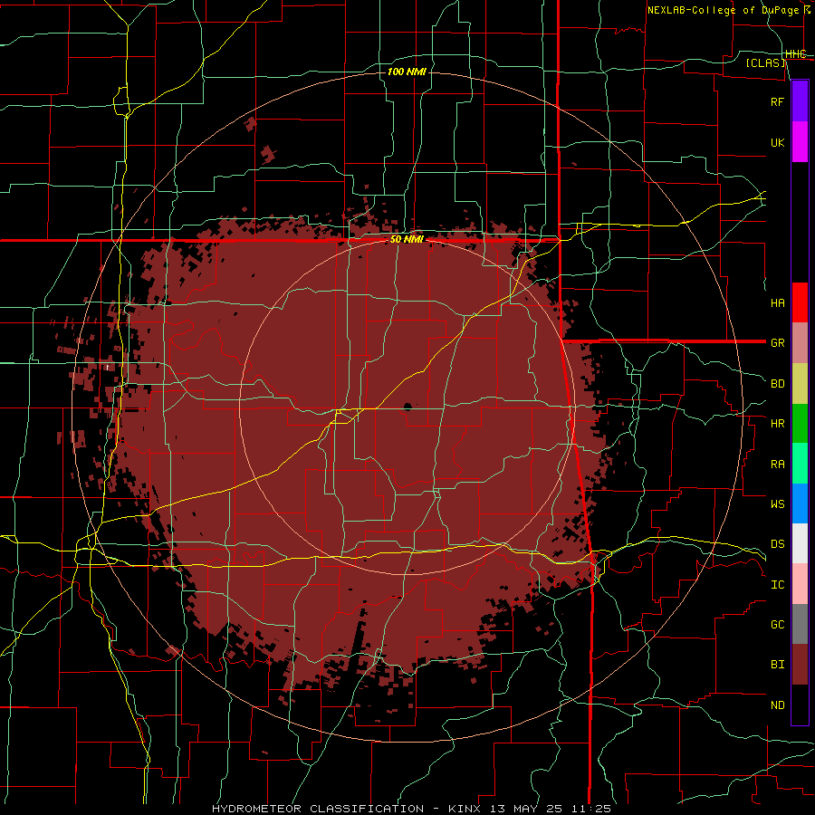This screenshot has width=815, height=815.
Task: Click the WS blue legend color swatch
Action: (x=800, y=503)
